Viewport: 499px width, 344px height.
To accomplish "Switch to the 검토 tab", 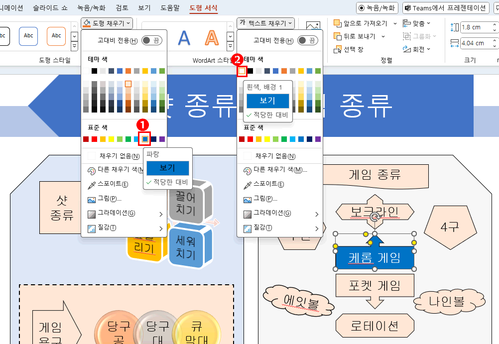I will point(122,7).
